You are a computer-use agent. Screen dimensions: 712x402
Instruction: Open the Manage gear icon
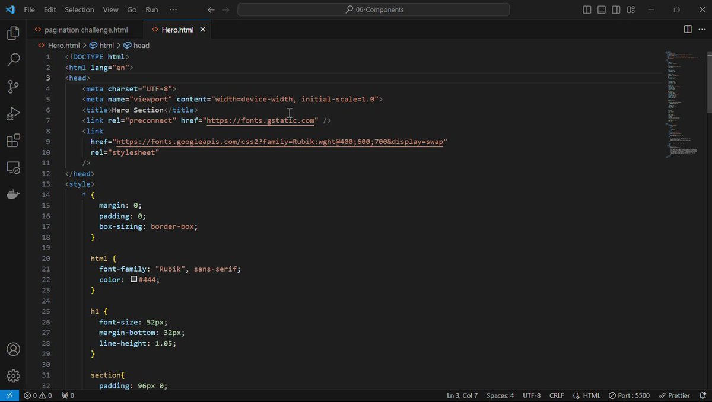coord(13,376)
